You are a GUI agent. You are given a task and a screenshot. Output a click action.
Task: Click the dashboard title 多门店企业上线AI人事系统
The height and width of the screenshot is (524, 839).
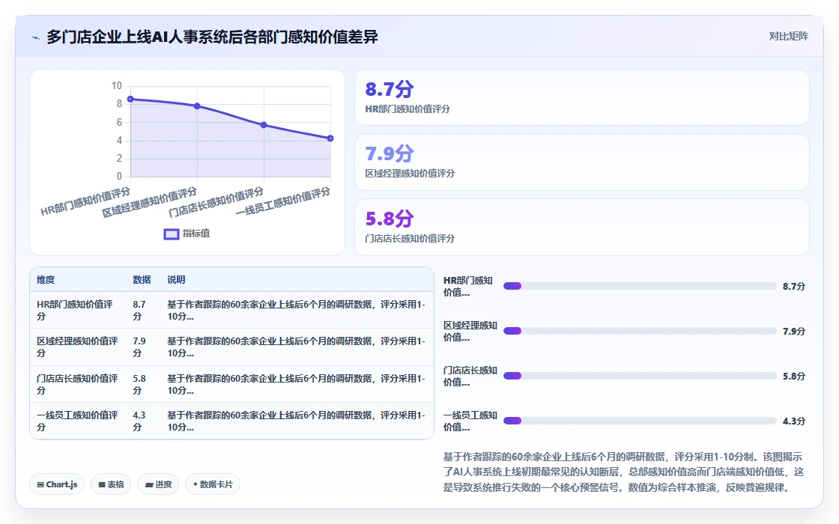click(212, 37)
